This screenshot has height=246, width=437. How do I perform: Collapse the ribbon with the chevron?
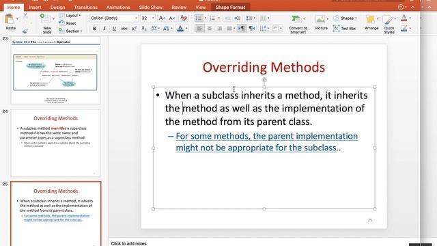coord(412,8)
